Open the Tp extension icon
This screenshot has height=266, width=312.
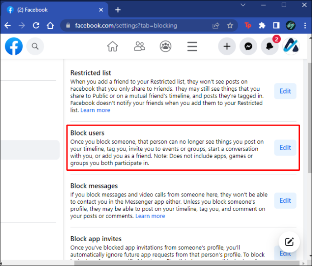pos(248,25)
